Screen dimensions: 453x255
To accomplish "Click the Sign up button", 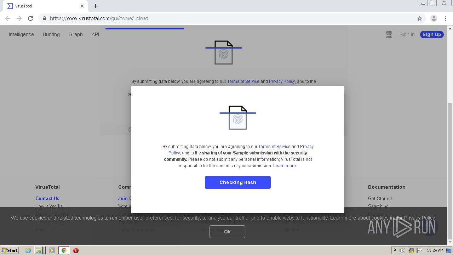I will (x=432, y=34).
